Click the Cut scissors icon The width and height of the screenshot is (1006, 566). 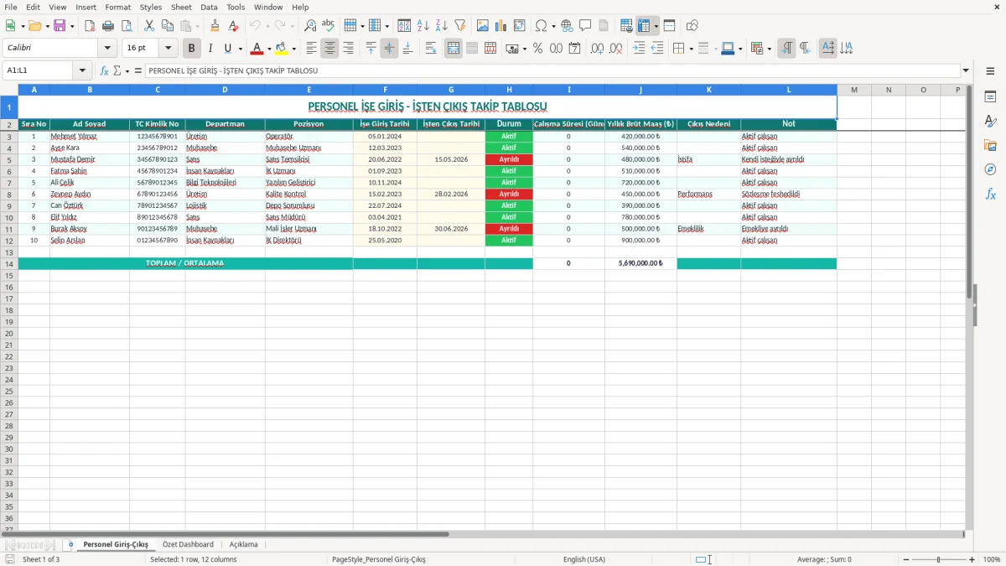pyautogui.click(x=149, y=26)
